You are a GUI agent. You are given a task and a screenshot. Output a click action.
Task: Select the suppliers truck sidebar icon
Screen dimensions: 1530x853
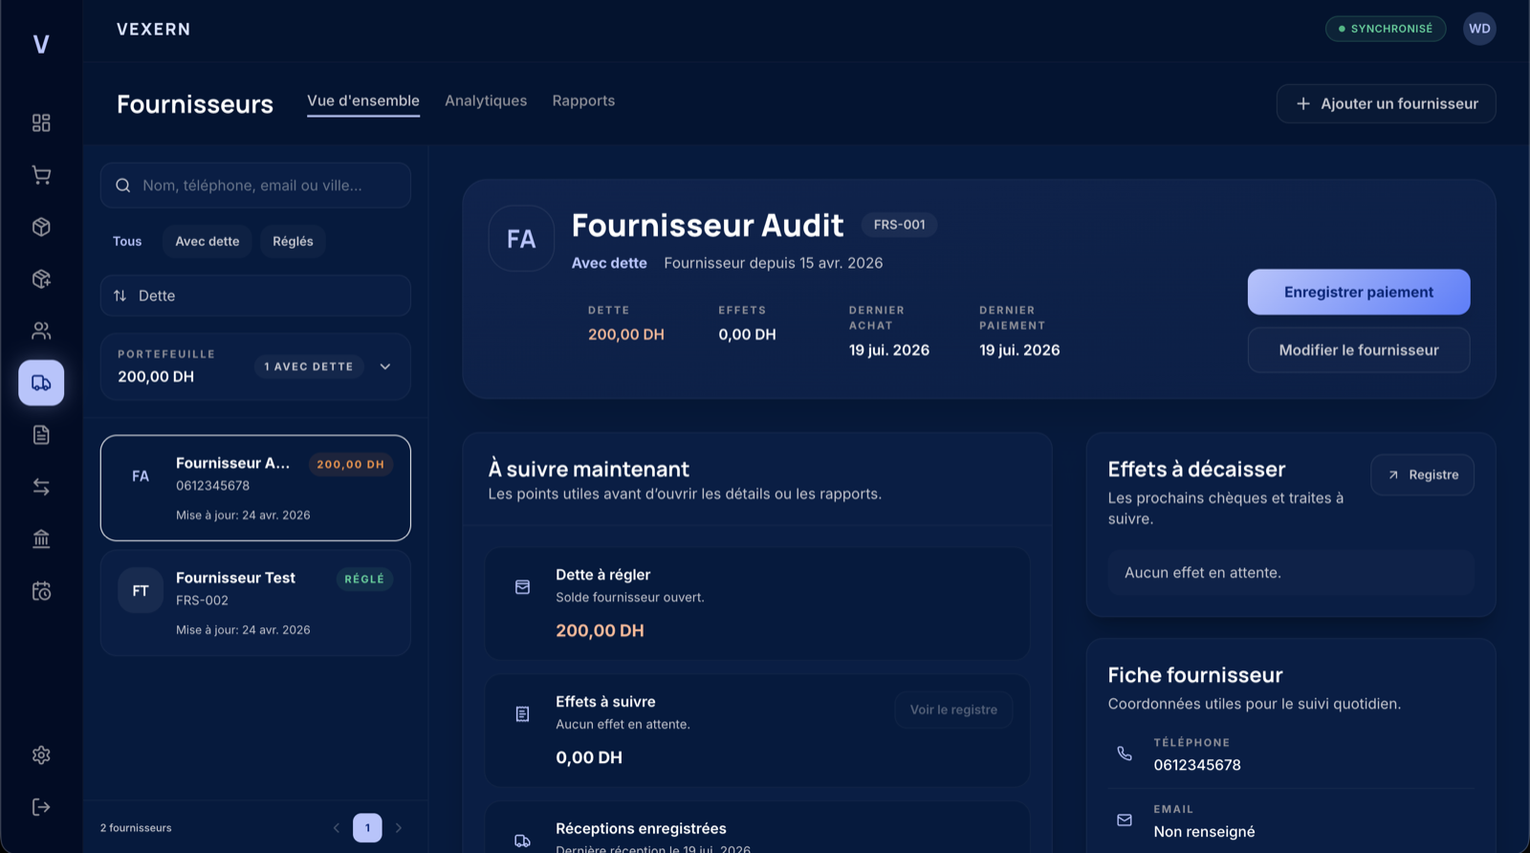pos(41,383)
